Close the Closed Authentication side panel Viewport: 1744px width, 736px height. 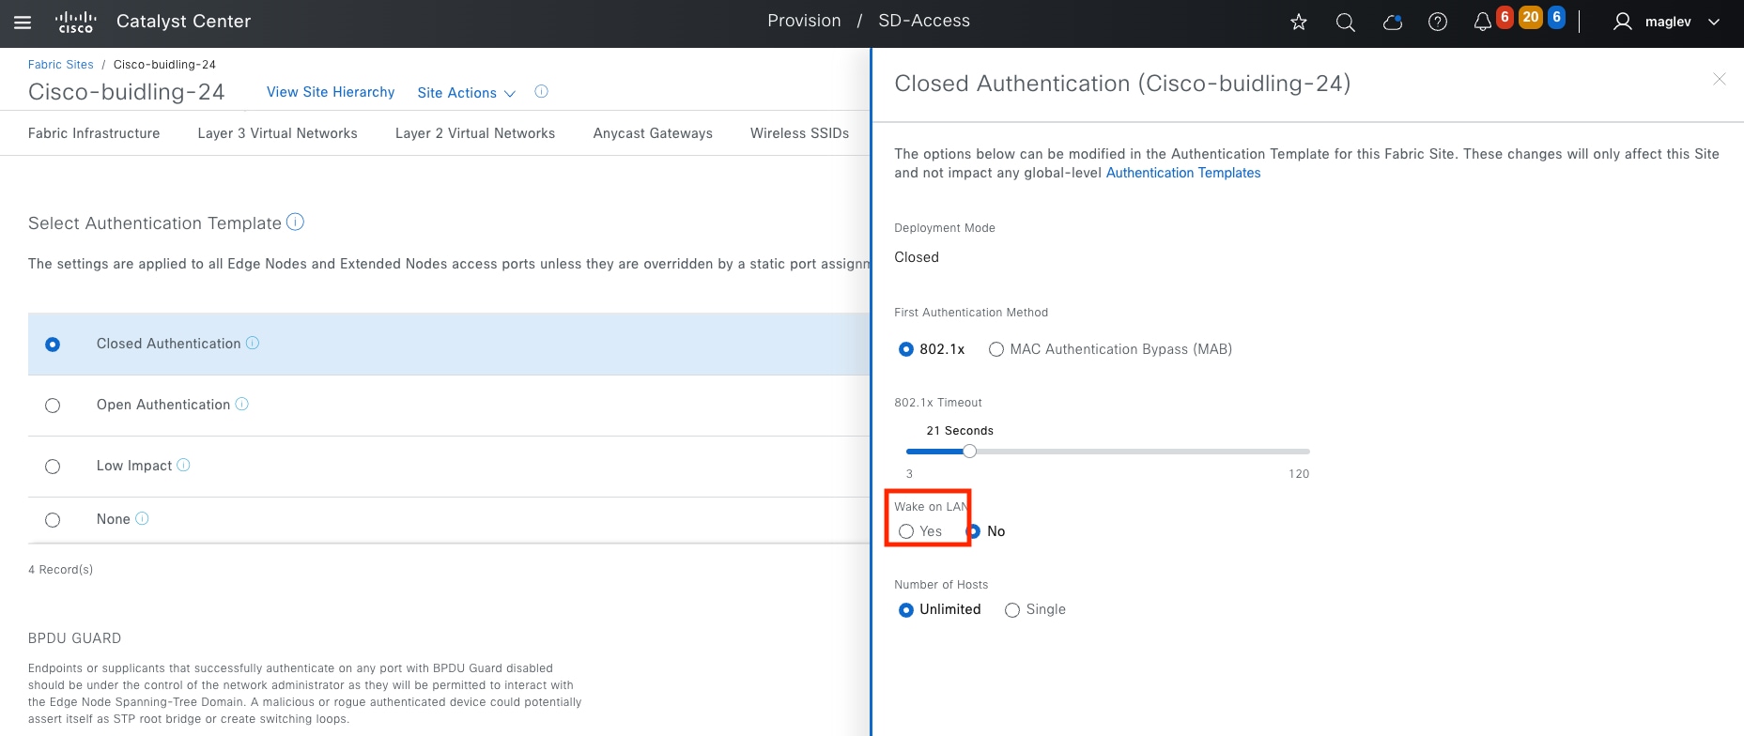(1719, 80)
